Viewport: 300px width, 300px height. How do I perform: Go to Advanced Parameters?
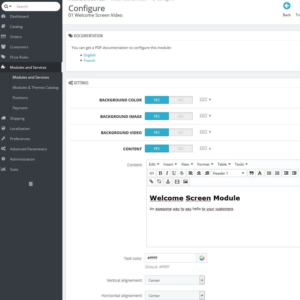28,149
